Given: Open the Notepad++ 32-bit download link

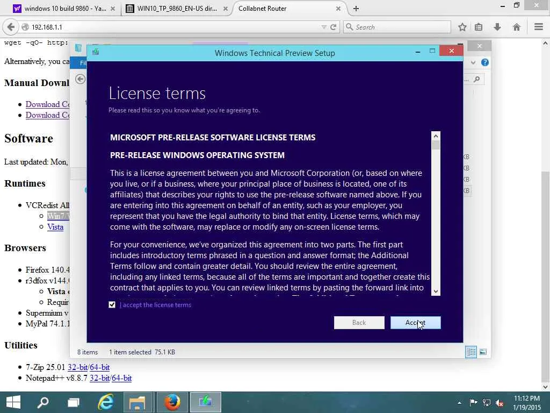Looking at the screenshot, I should point(99,378).
